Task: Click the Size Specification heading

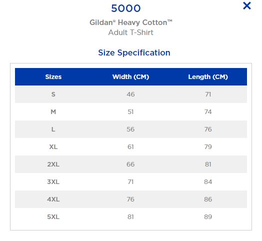Action: pyautogui.click(x=134, y=53)
